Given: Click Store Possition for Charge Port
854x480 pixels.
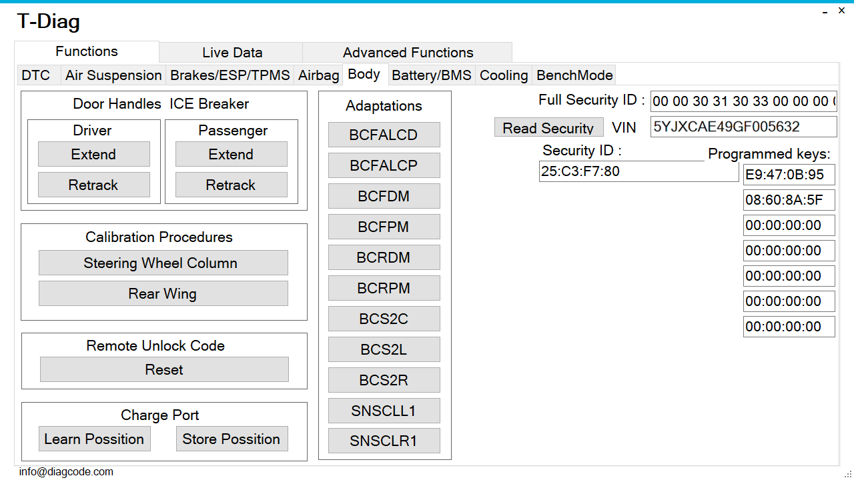Looking at the screenshot, I should click(232, 439).
